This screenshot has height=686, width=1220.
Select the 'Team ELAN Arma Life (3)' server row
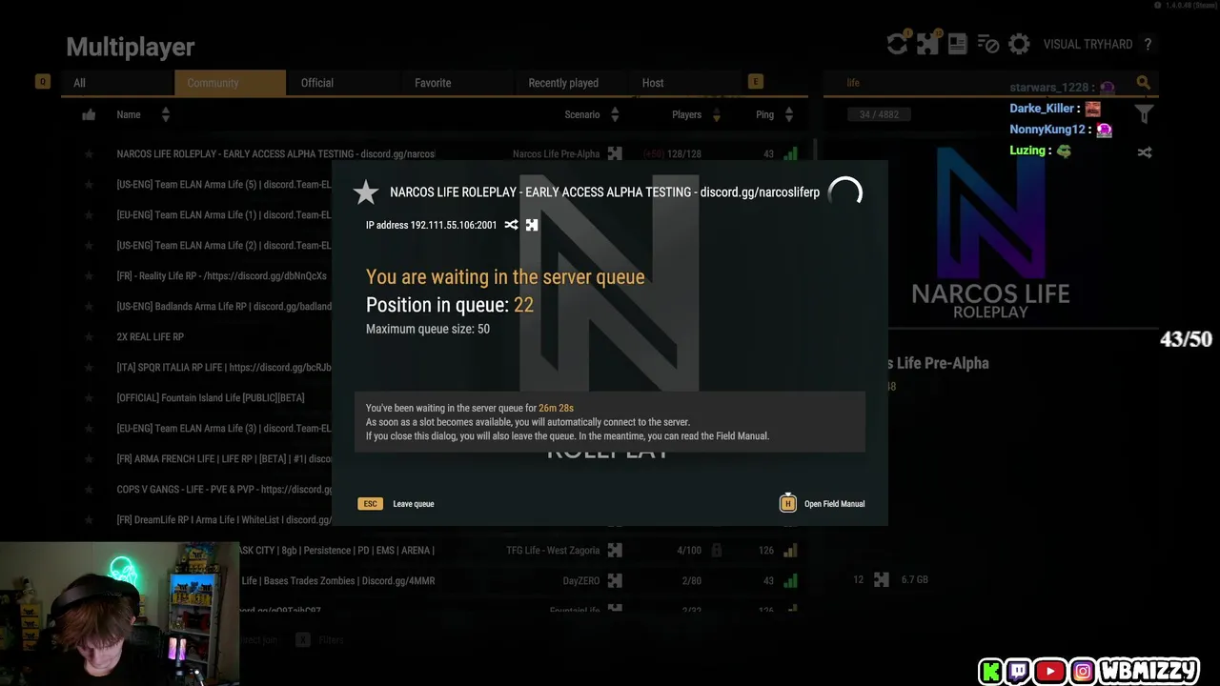pyautogui.click(x=224, y=428)
